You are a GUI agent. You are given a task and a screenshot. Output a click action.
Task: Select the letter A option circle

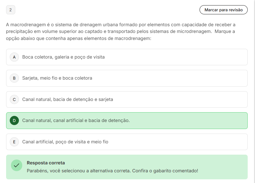[x=14, y=57]
